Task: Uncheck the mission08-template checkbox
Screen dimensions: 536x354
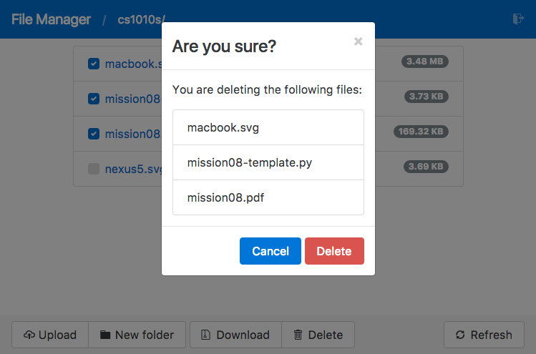Action: (94, 99)
